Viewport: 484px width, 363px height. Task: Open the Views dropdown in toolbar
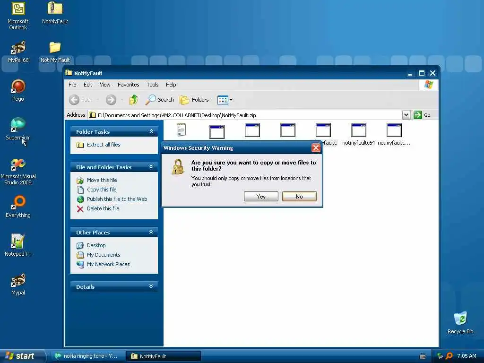point(225,100)
